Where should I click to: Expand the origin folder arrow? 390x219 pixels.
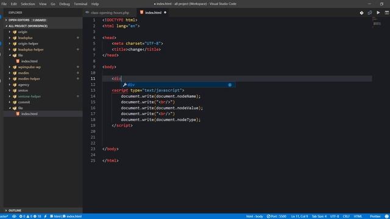pos(10,32)
